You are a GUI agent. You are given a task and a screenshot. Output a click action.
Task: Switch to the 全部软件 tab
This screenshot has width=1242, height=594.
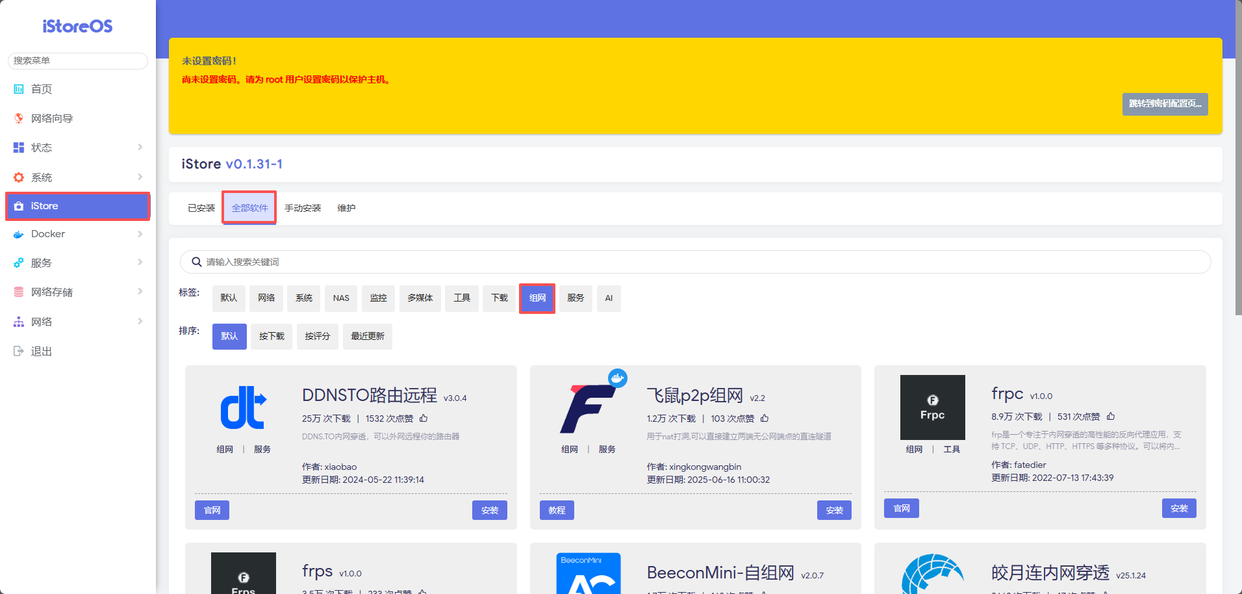pos(249,208)
